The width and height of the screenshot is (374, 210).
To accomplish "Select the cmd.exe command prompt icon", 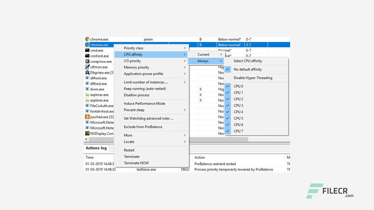I will (x=87, y=50).
